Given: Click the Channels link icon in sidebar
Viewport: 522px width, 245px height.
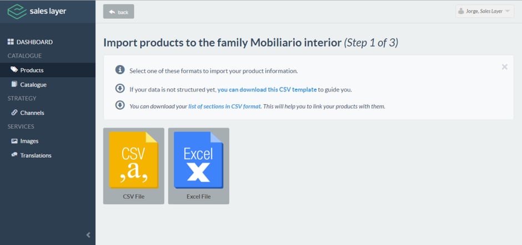Looking at the screenshot, I should 14,113.
